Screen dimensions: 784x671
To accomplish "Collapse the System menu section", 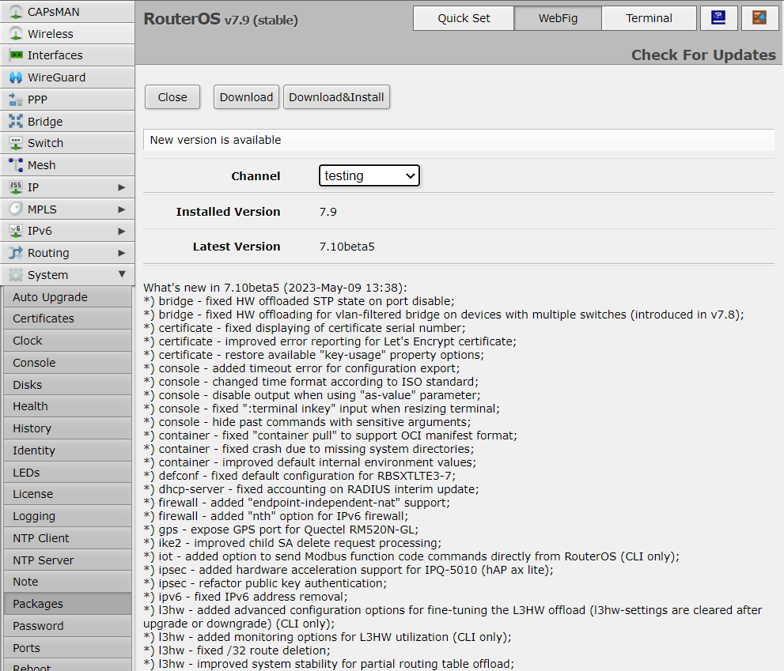I will coord(121,275).
